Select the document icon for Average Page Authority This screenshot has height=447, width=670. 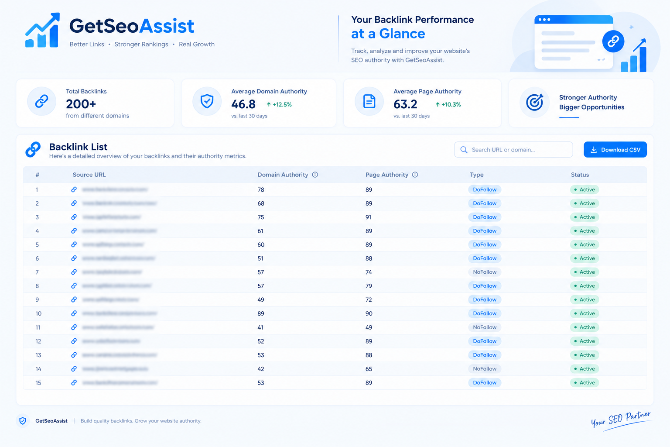pyautogui.click(x=369, y=101)
